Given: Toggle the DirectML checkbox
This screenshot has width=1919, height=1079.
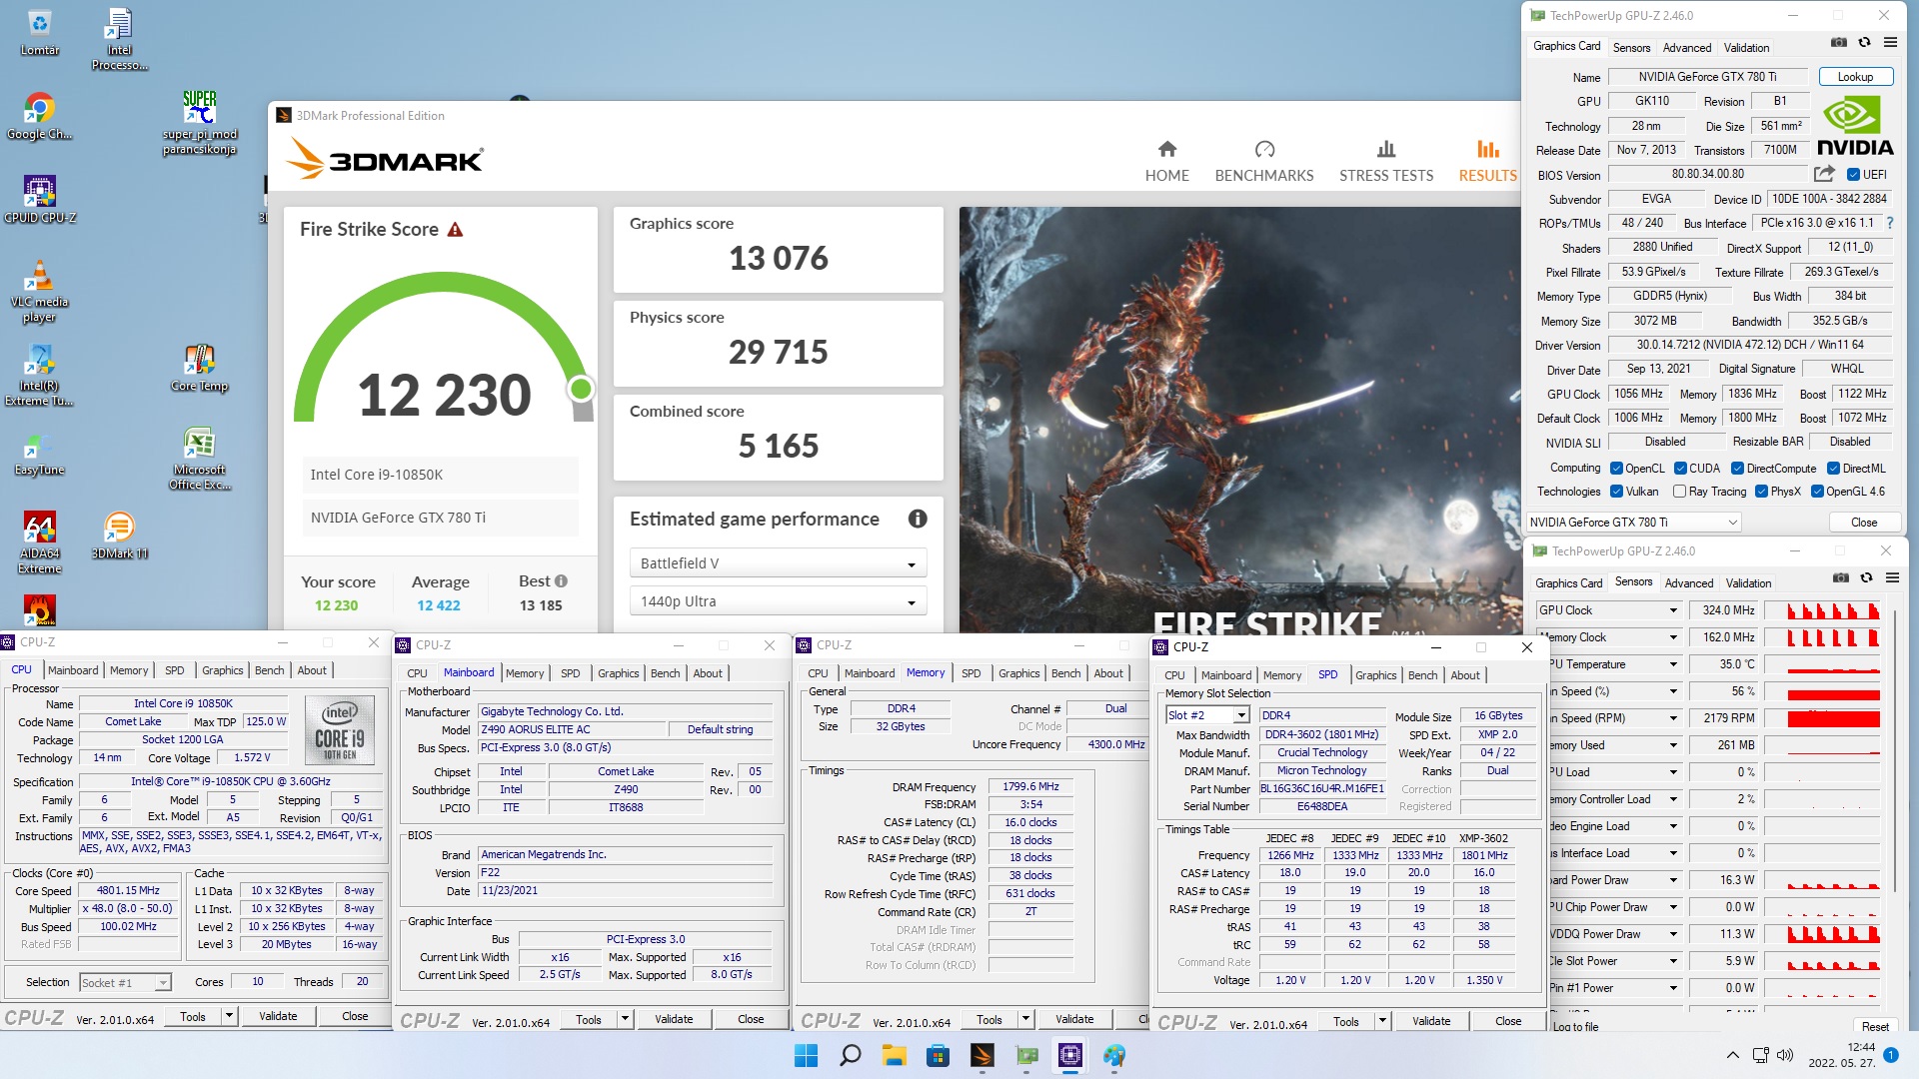Looking at the screenshot, I should [1833, 469].
